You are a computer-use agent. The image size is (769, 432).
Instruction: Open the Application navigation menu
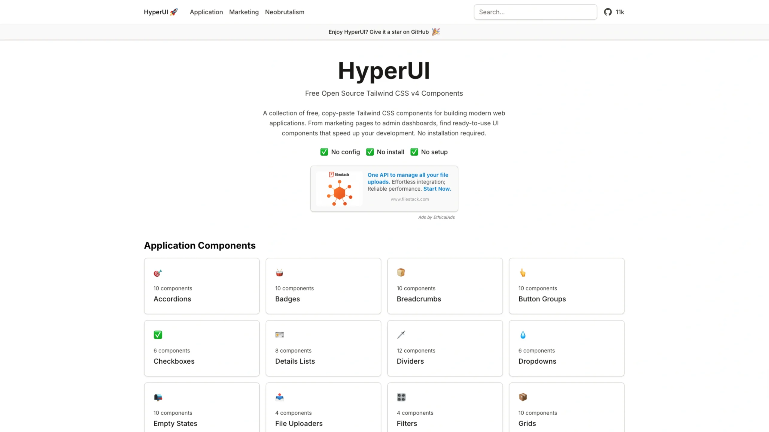206,12
